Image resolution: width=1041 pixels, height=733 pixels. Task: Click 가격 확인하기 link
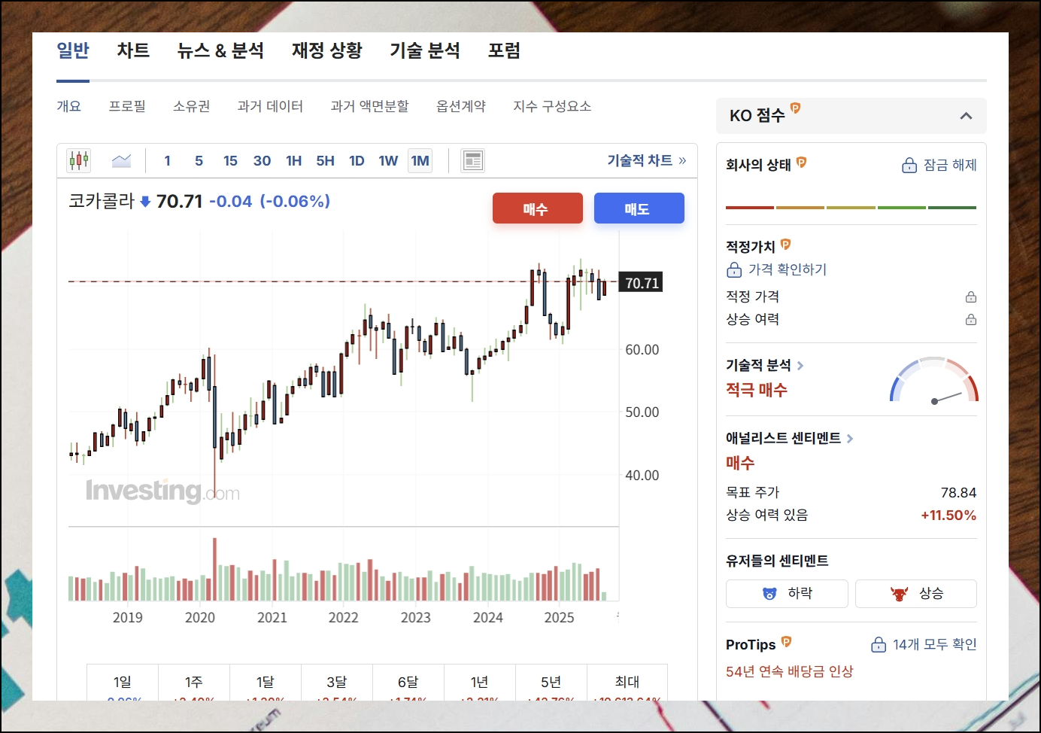click(776, 269)
